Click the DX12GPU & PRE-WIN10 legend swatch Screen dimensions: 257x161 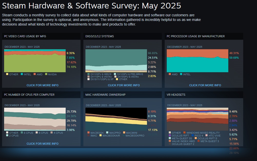[x=115, y=74]
